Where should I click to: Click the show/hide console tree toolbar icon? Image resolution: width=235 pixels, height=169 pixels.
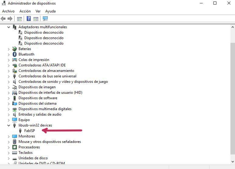click(19, 19)
